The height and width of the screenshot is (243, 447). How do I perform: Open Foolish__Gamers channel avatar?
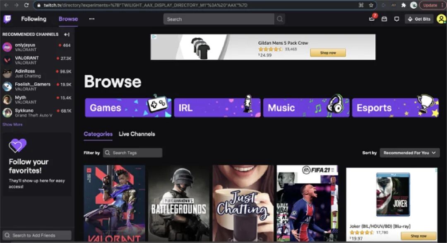point(7,87)
